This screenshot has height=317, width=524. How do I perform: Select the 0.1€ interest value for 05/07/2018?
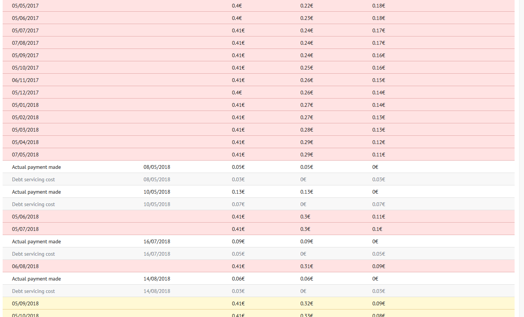click(x=377, y=229)
